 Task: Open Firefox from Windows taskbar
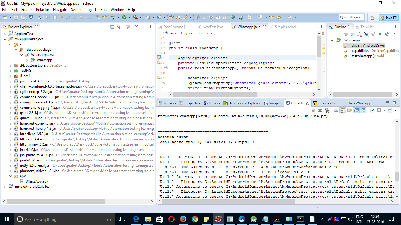[x=183, y=219]
